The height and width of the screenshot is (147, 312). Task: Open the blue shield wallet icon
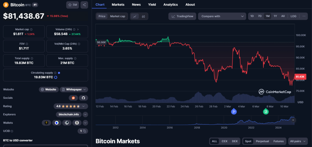(57, 123)
